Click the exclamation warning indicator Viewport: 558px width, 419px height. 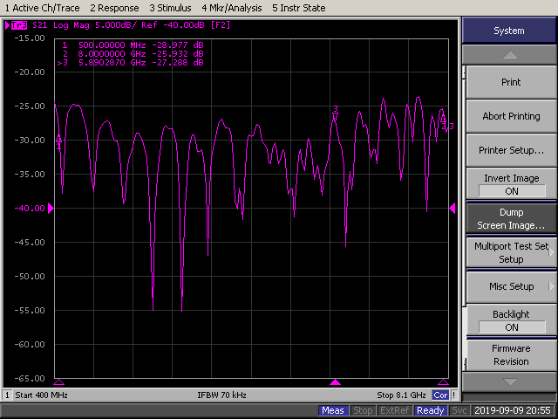(x=453, y=395)
